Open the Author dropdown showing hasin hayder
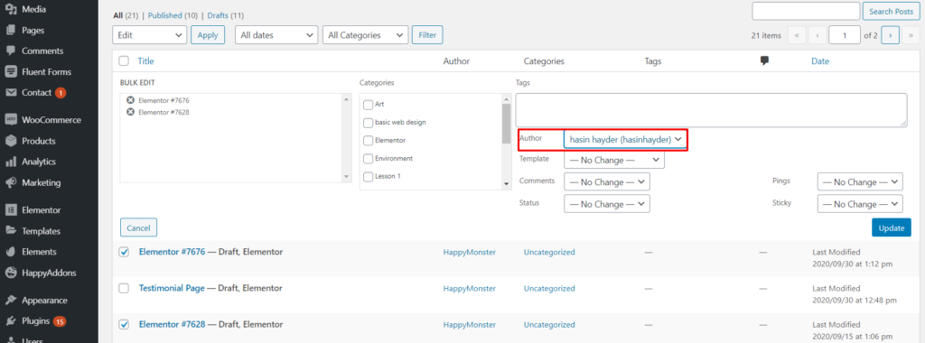This screenshot has height=343, width=925. point(625,139)
